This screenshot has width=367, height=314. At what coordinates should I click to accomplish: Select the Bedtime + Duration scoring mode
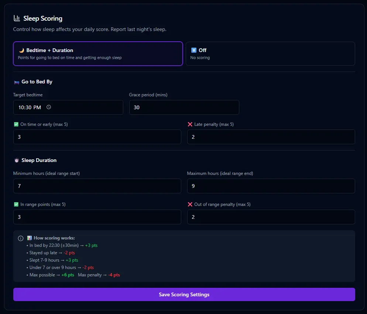98,54
